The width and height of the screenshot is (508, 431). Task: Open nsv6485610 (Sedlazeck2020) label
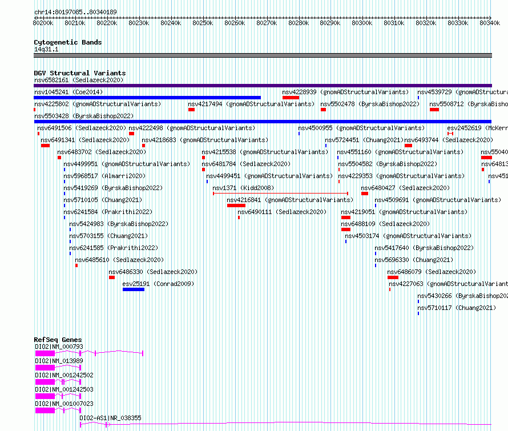[x=119, y=260]
